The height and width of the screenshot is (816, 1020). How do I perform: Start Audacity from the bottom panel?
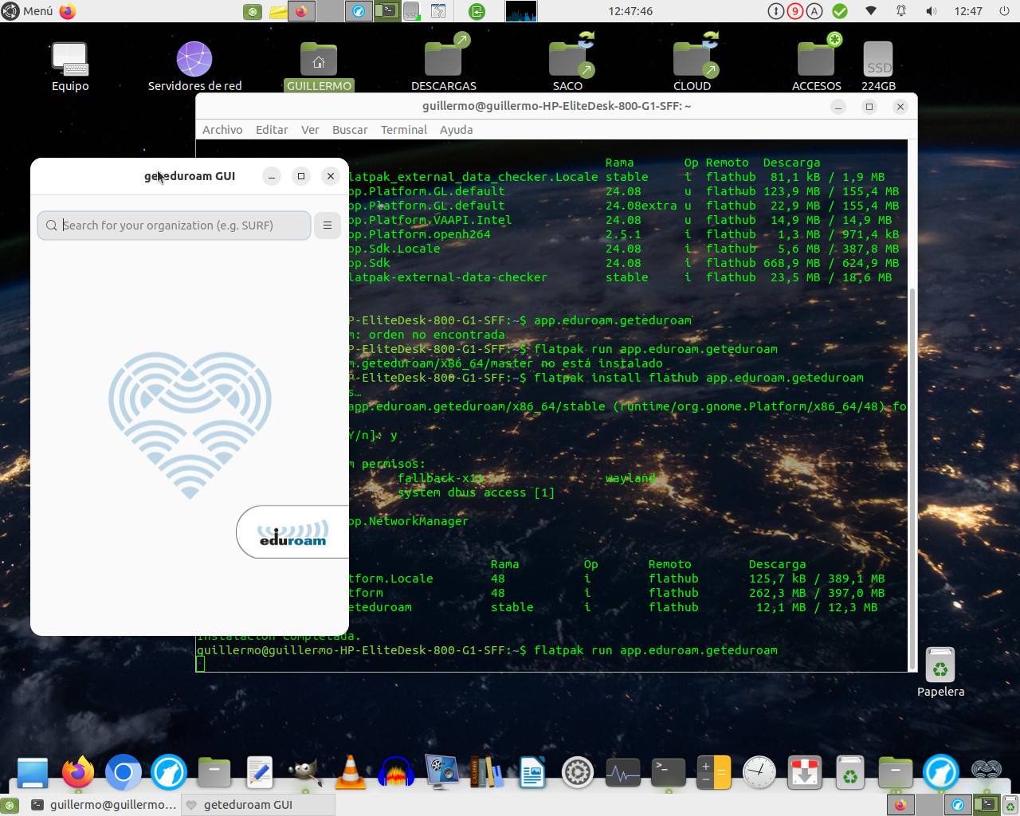[394, 772]
